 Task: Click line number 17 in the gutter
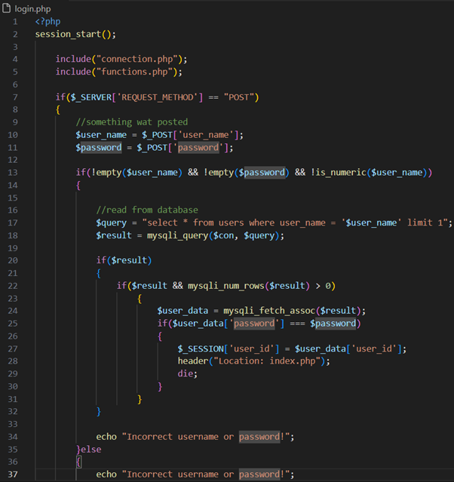[13, 223]
